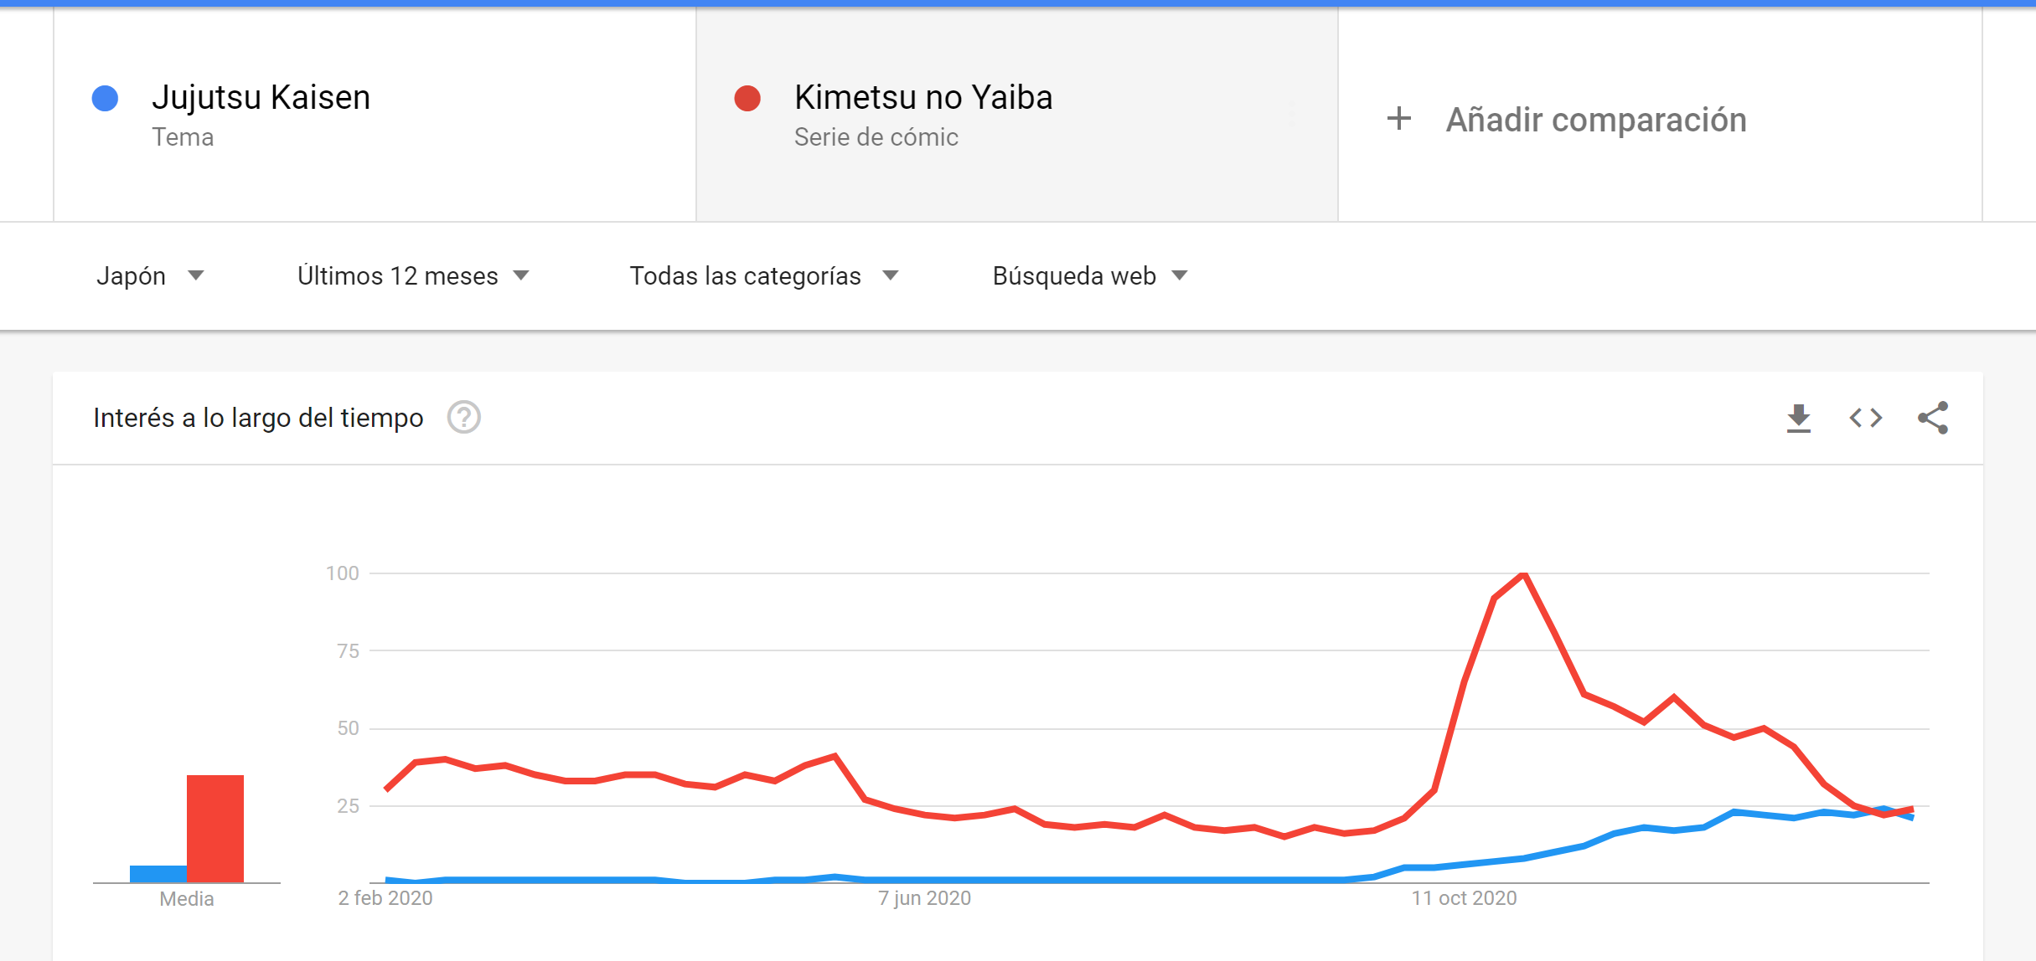Open help for Interés a lo largo del tiempo
Viewport: 2036px width, 961px height.
click(463, 417)
